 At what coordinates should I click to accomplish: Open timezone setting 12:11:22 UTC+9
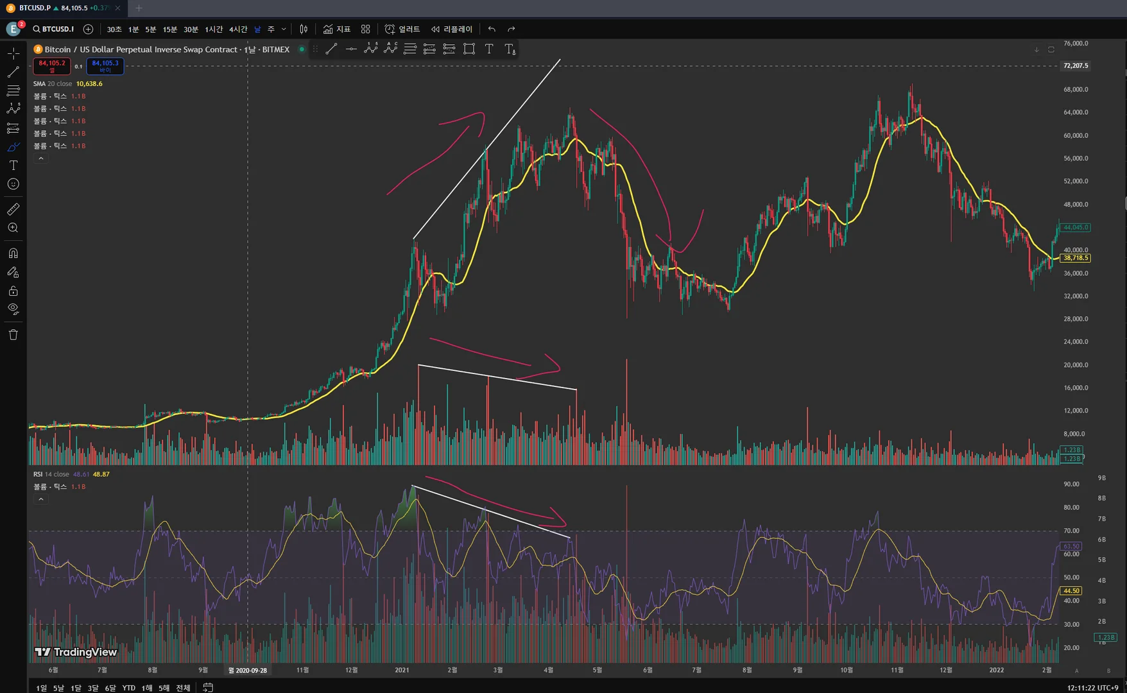coord(1092,688)
